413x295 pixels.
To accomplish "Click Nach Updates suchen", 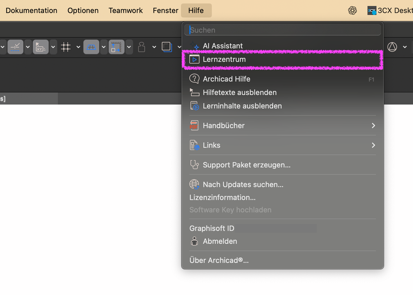I will pyautogui.click(x=243, y=185).
